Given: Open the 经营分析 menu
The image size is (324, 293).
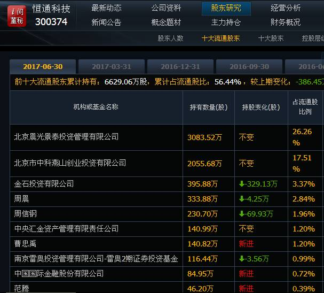Looking at the screenshot, I should [x=286, y=8].
